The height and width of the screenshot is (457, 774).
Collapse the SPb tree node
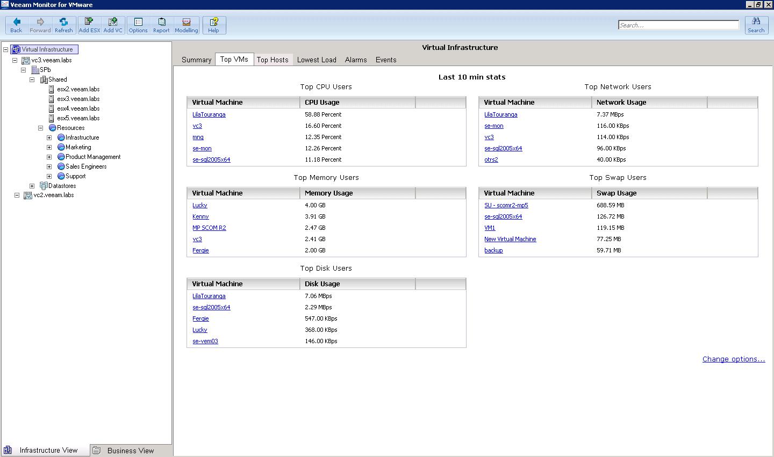point(24,70)
